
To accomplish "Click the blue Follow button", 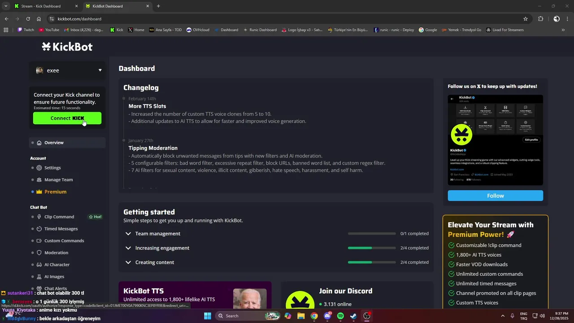I will coord(495,196).
